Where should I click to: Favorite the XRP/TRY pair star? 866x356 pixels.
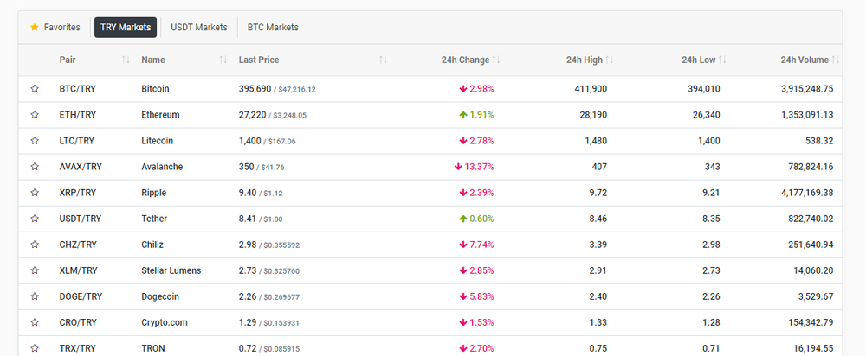click(x=35, y=193)
